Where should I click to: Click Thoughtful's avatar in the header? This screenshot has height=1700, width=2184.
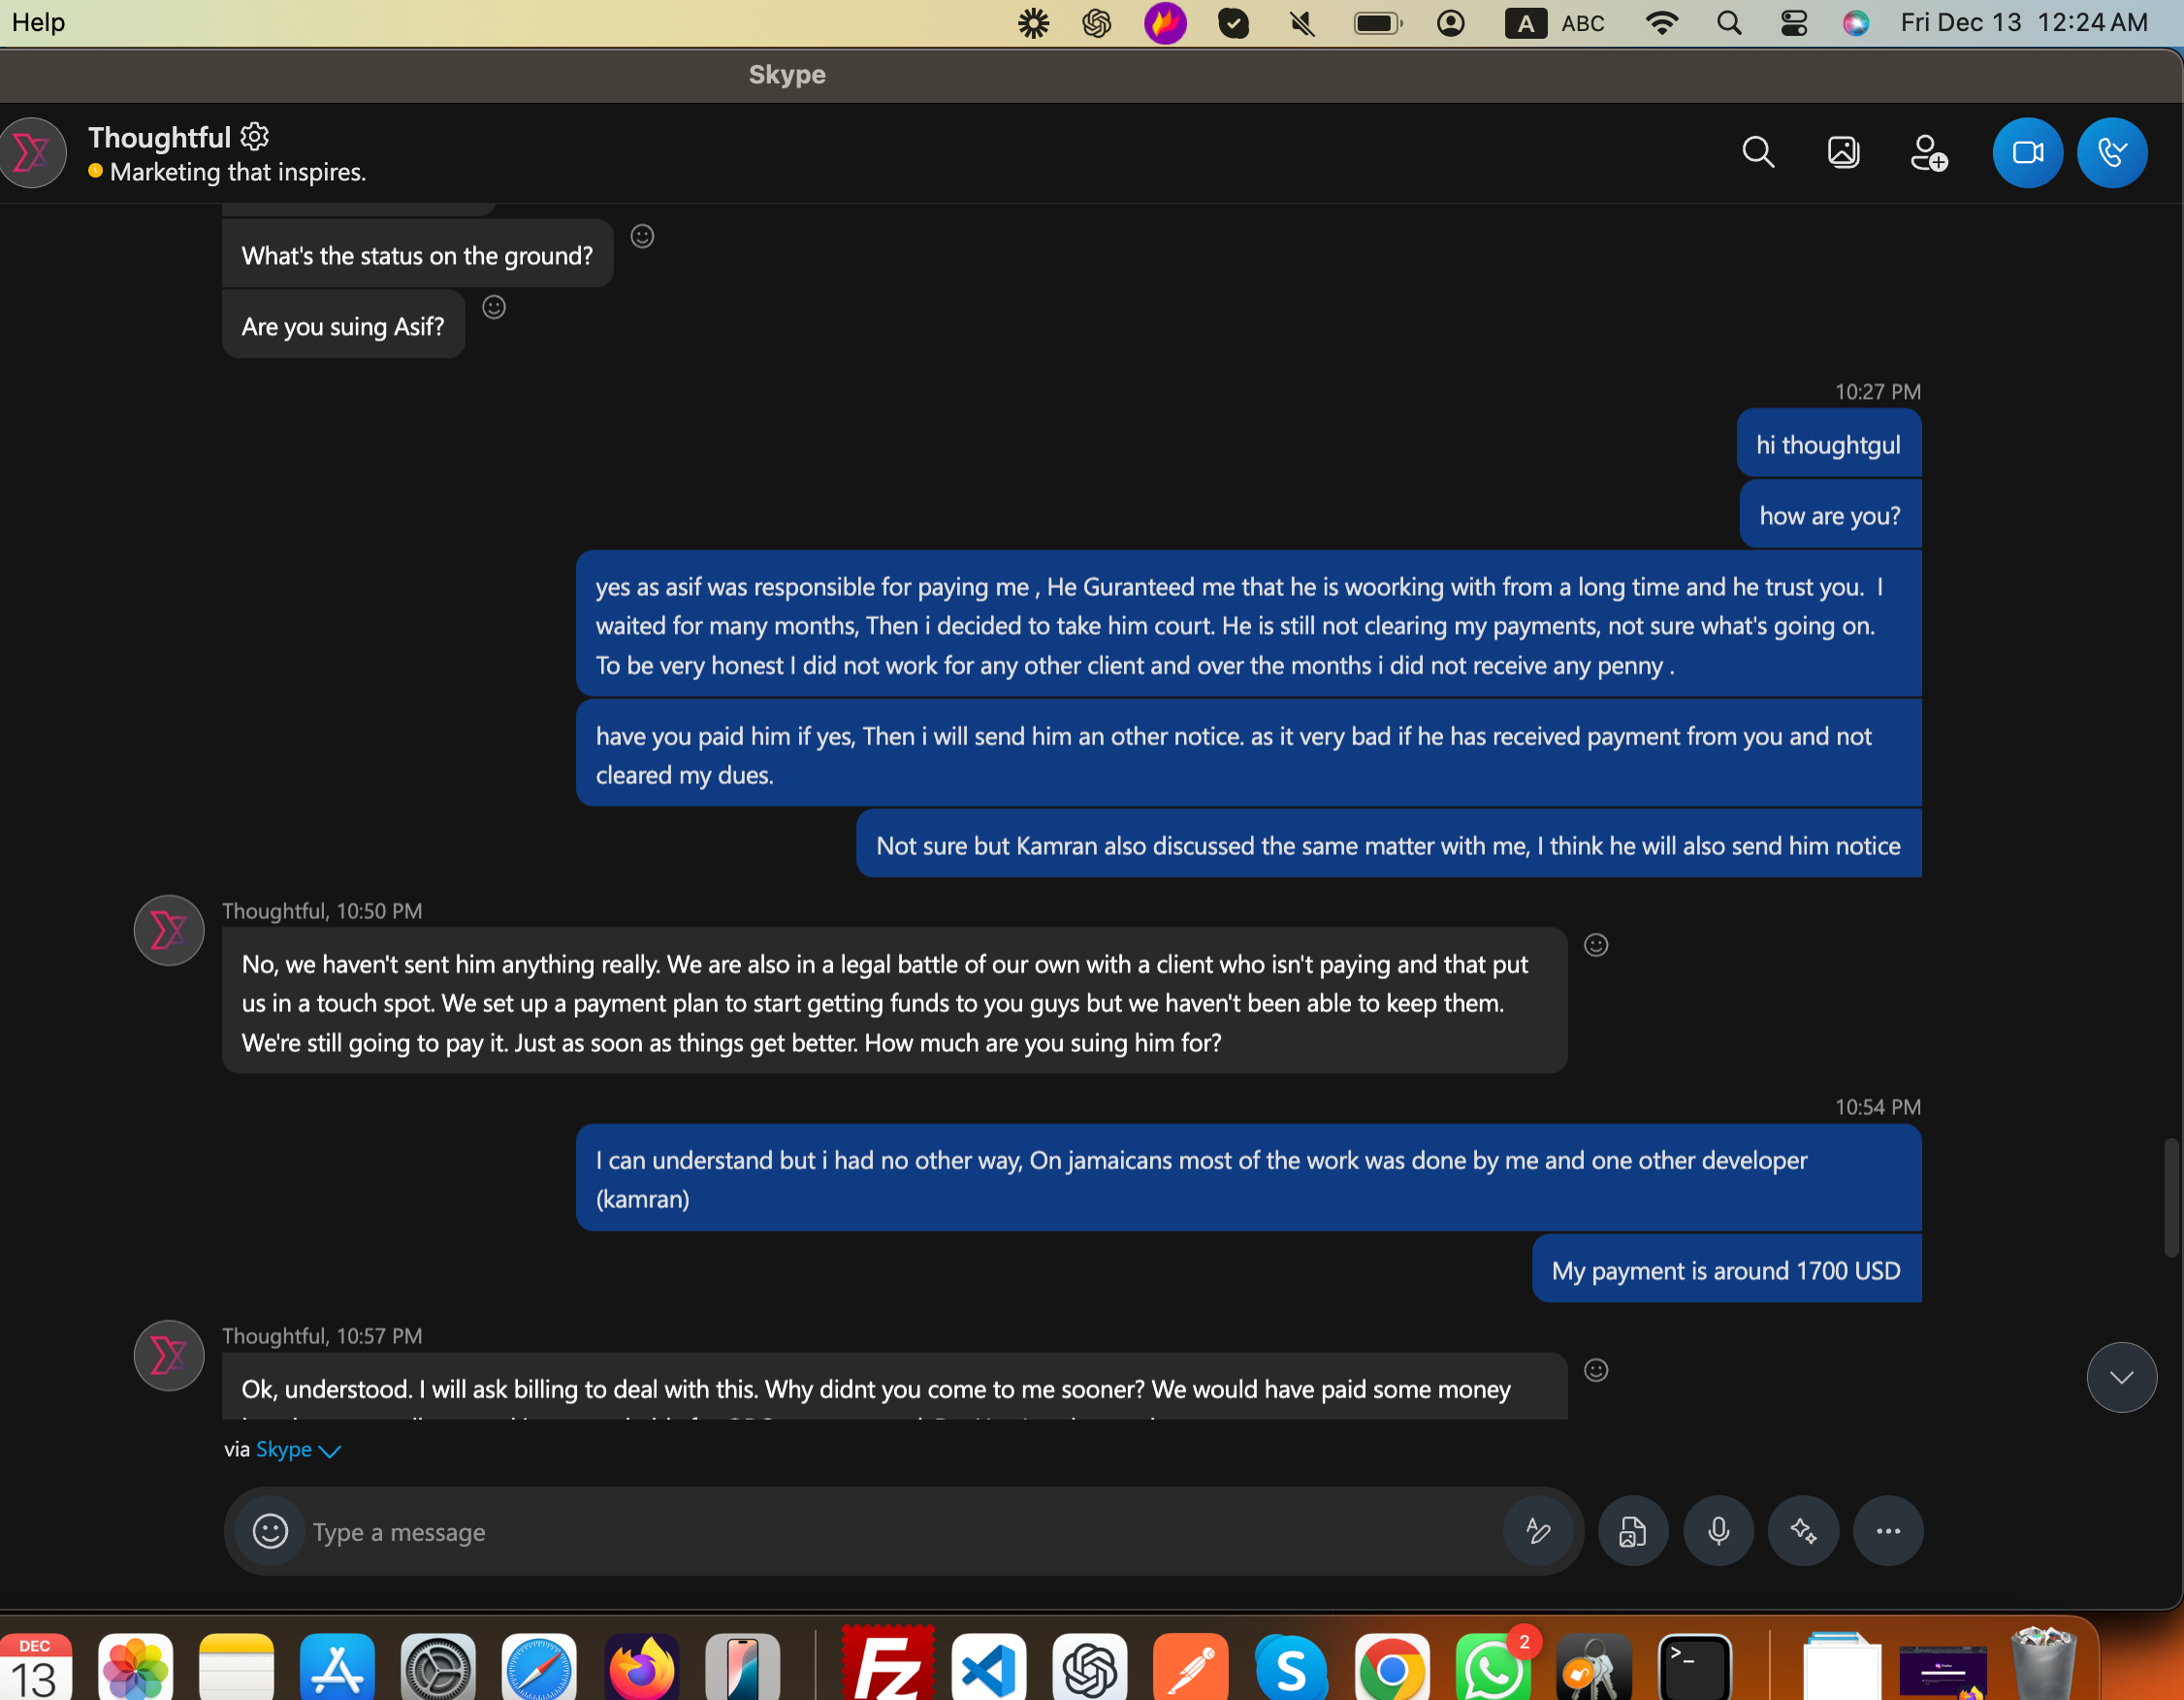32,153
